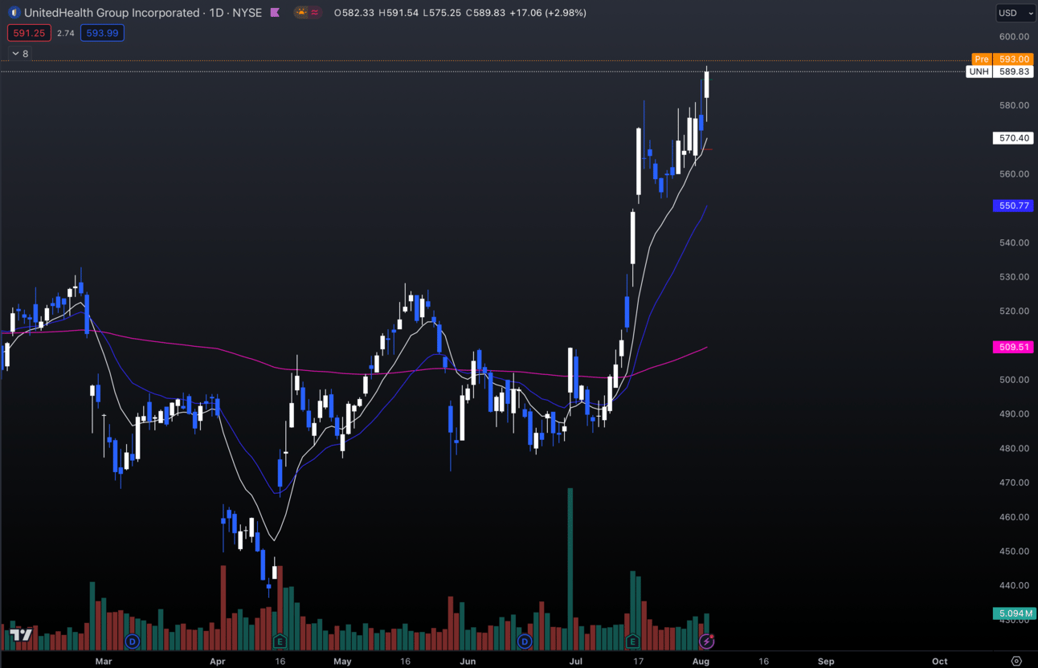Click the blue 550.77 moving average label

[x=1013, y=206]
